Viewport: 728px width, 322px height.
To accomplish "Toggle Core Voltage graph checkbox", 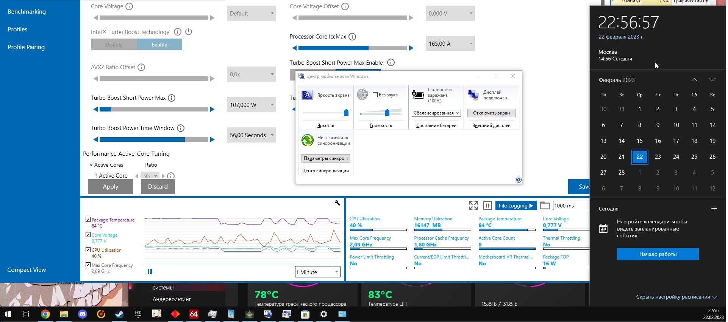I will coord(88,235).
